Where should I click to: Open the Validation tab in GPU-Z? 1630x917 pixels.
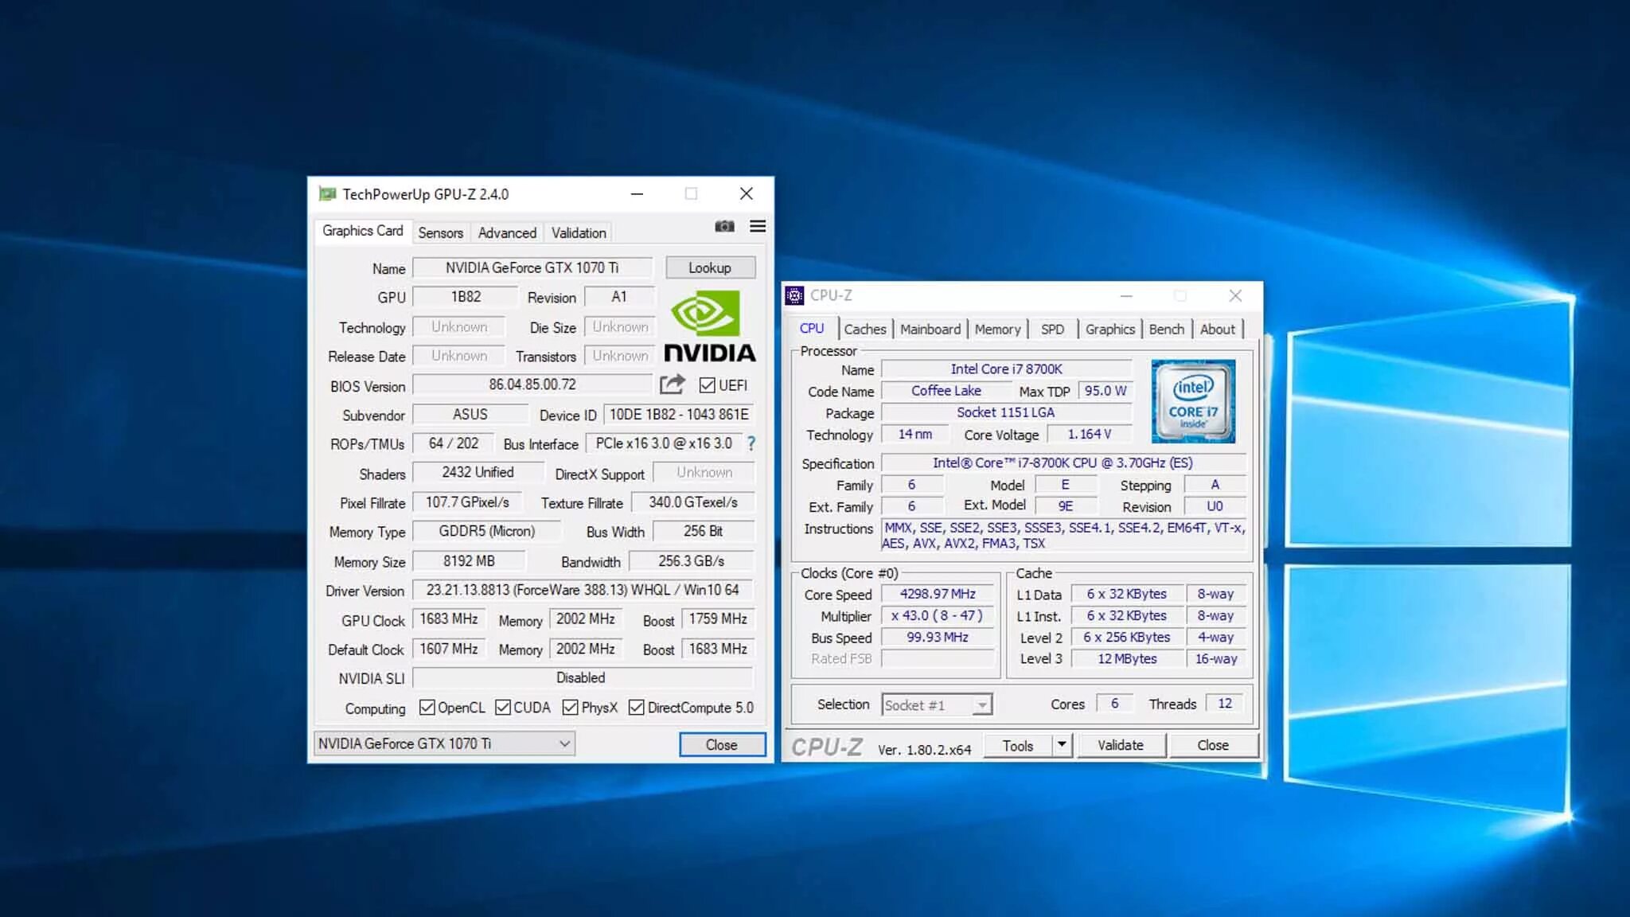click(x=579, y=232)
